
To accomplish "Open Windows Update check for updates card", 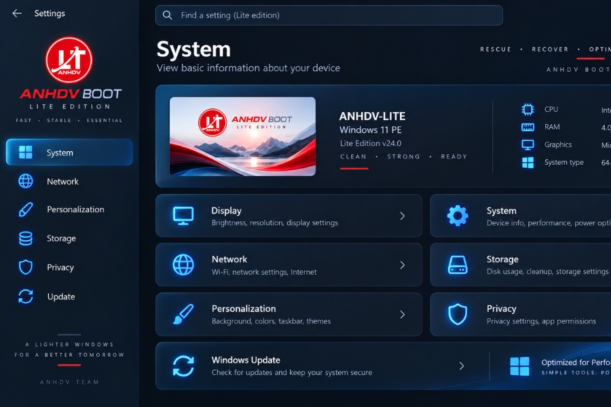I will coord(322,366).
